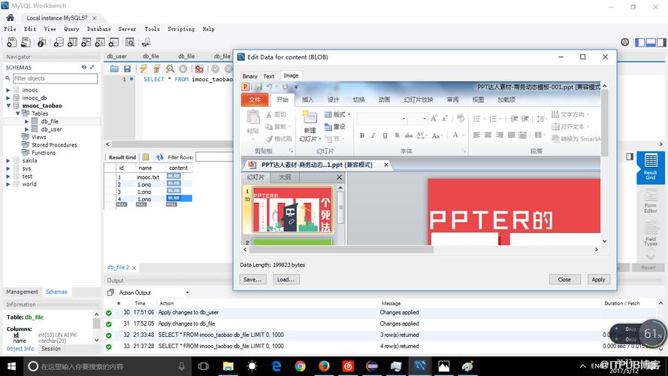The image size is (668, 376).
Task: Close the db_file 2 result tab
Action: point(135,268)
